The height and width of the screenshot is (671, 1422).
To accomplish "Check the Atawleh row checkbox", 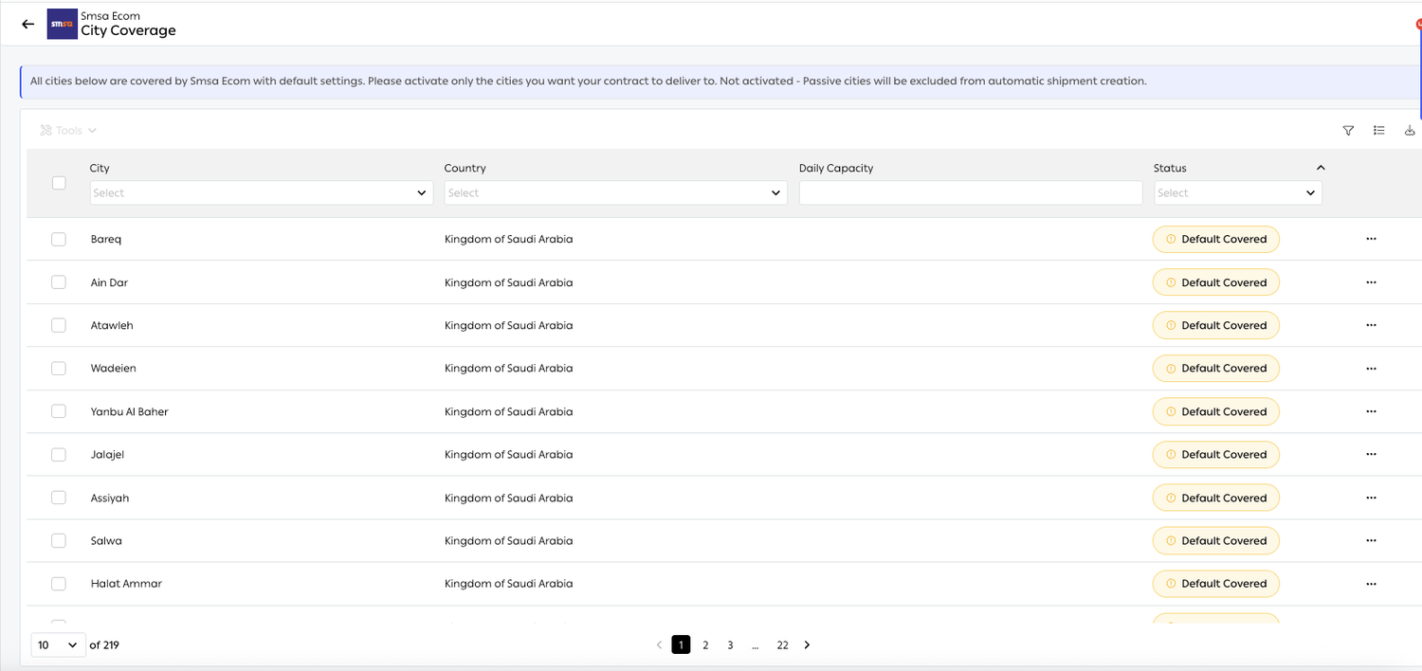I will pyautogui.click(x=59, y=325).
